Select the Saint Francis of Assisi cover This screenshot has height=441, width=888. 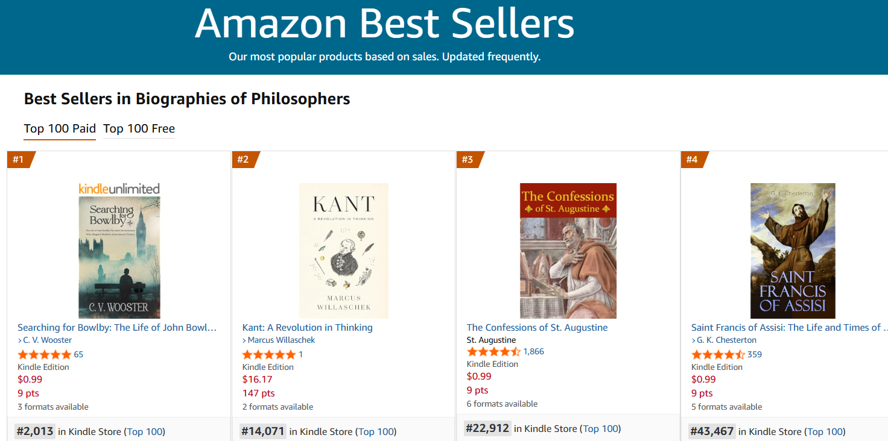[x=792, y=251]
